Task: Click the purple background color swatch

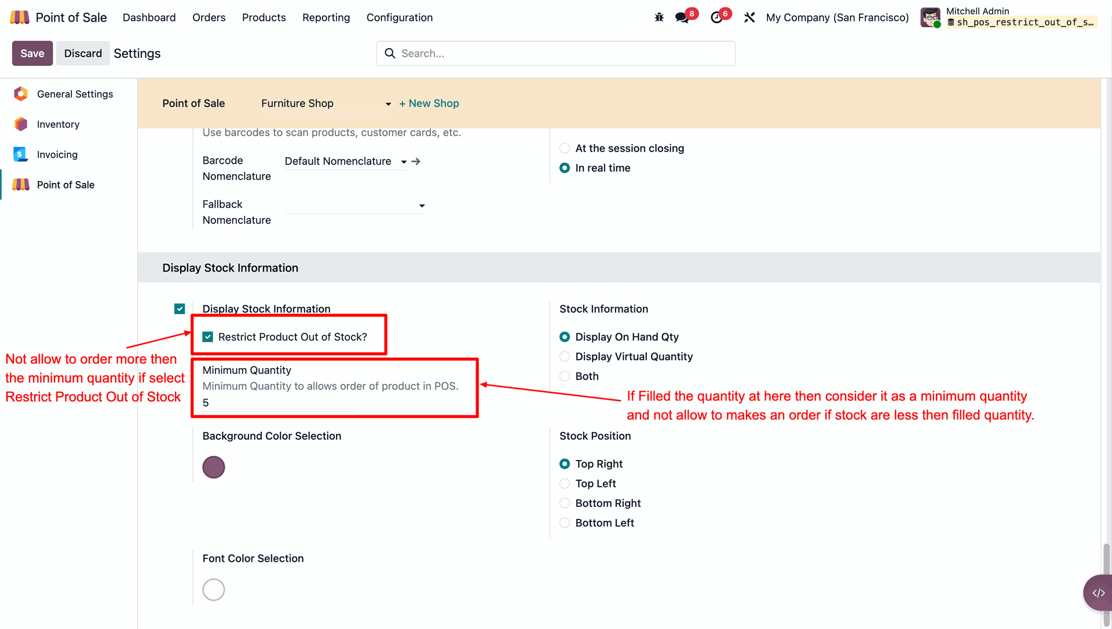Action: point(214,467)
